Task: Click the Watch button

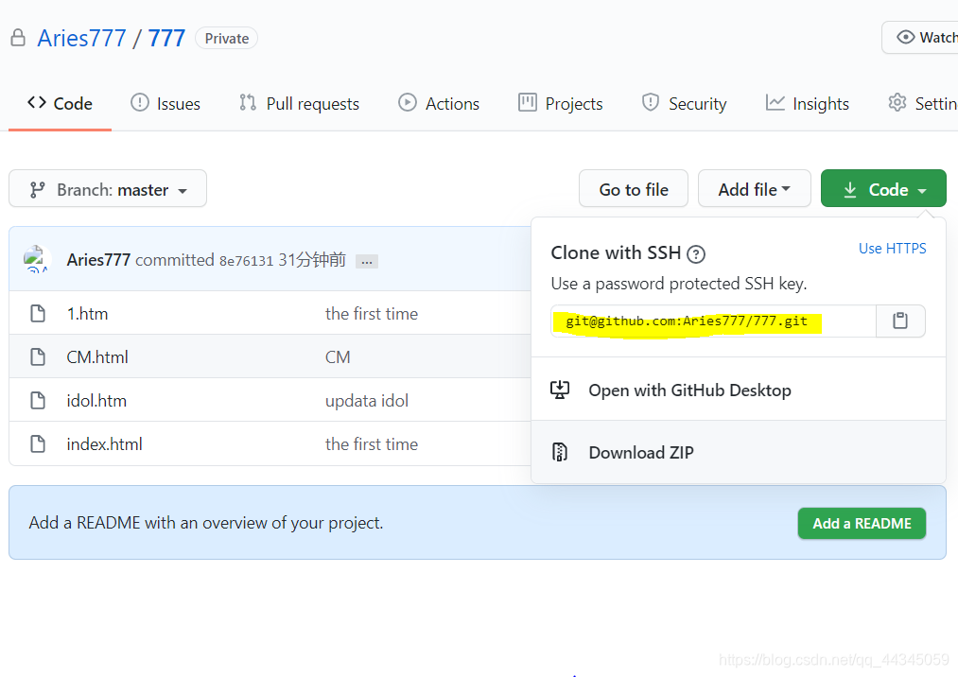Action: pyautogui.click(x=920, y=38)
